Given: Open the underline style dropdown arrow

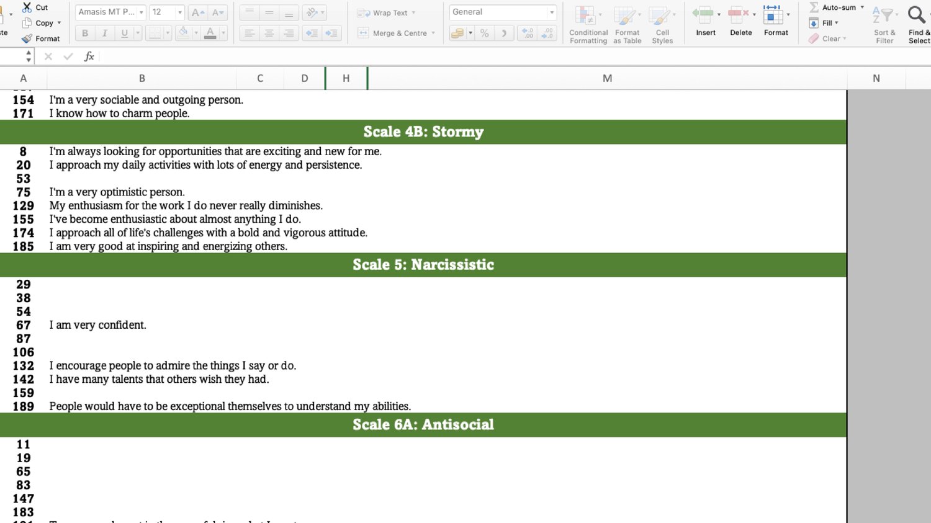Looking at the screenshot, I should [138, 33].
